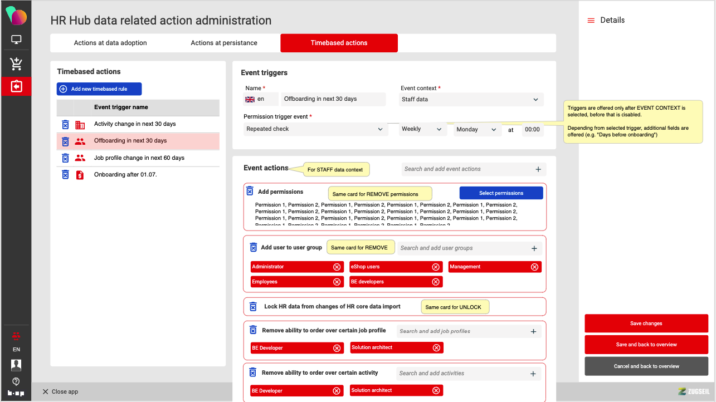This screenshot has width=716, height=402.
Task: Click the monitor icon in left sidebar
Action: pyautogui.click(x=16, y=40)
